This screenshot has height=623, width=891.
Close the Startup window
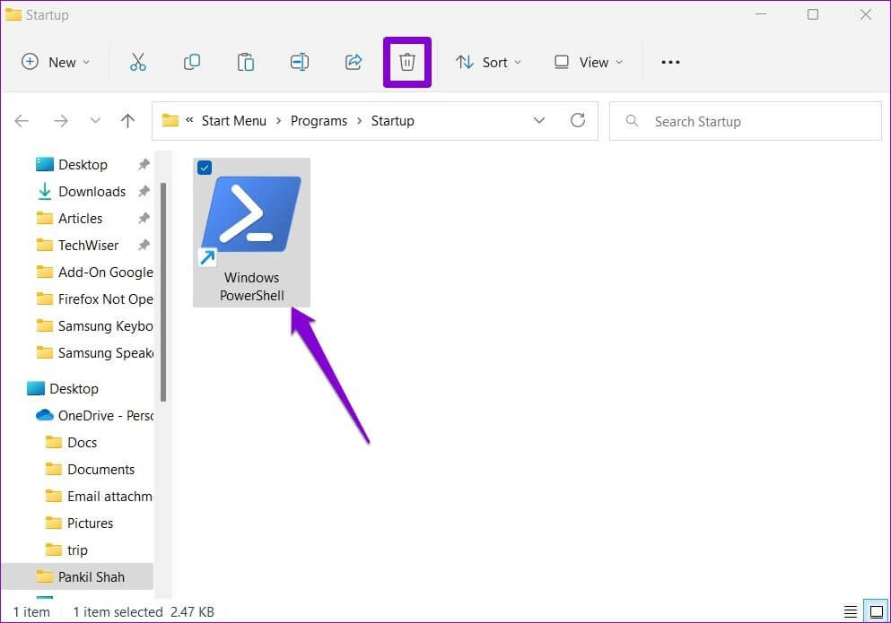(x=866, y=14)
